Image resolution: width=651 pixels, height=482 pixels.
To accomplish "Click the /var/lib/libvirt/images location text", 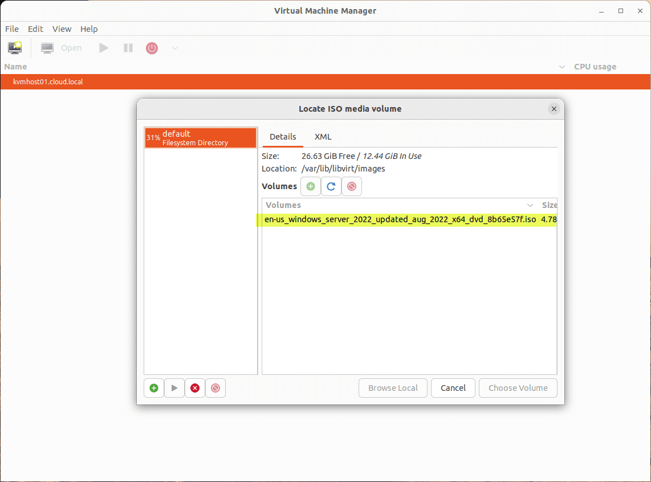I will coord(343,169).
